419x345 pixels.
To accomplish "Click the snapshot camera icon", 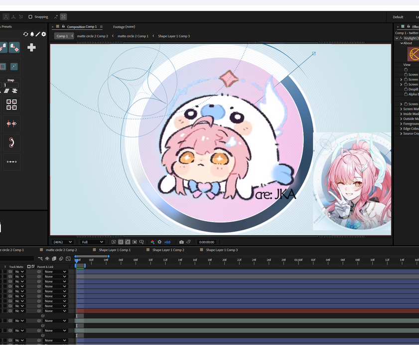I will (181, 242).
